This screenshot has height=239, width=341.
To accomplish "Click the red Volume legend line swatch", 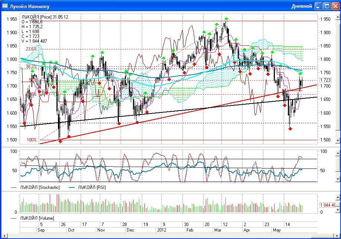I will tap(13, 218).
